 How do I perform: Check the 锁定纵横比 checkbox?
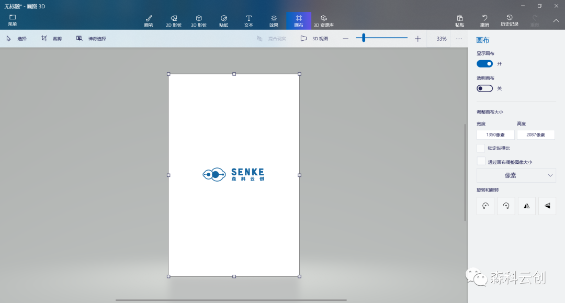[x=481, y=148]
